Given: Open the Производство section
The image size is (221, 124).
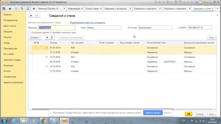Looking at the screenshot, I should pos(10,49).
